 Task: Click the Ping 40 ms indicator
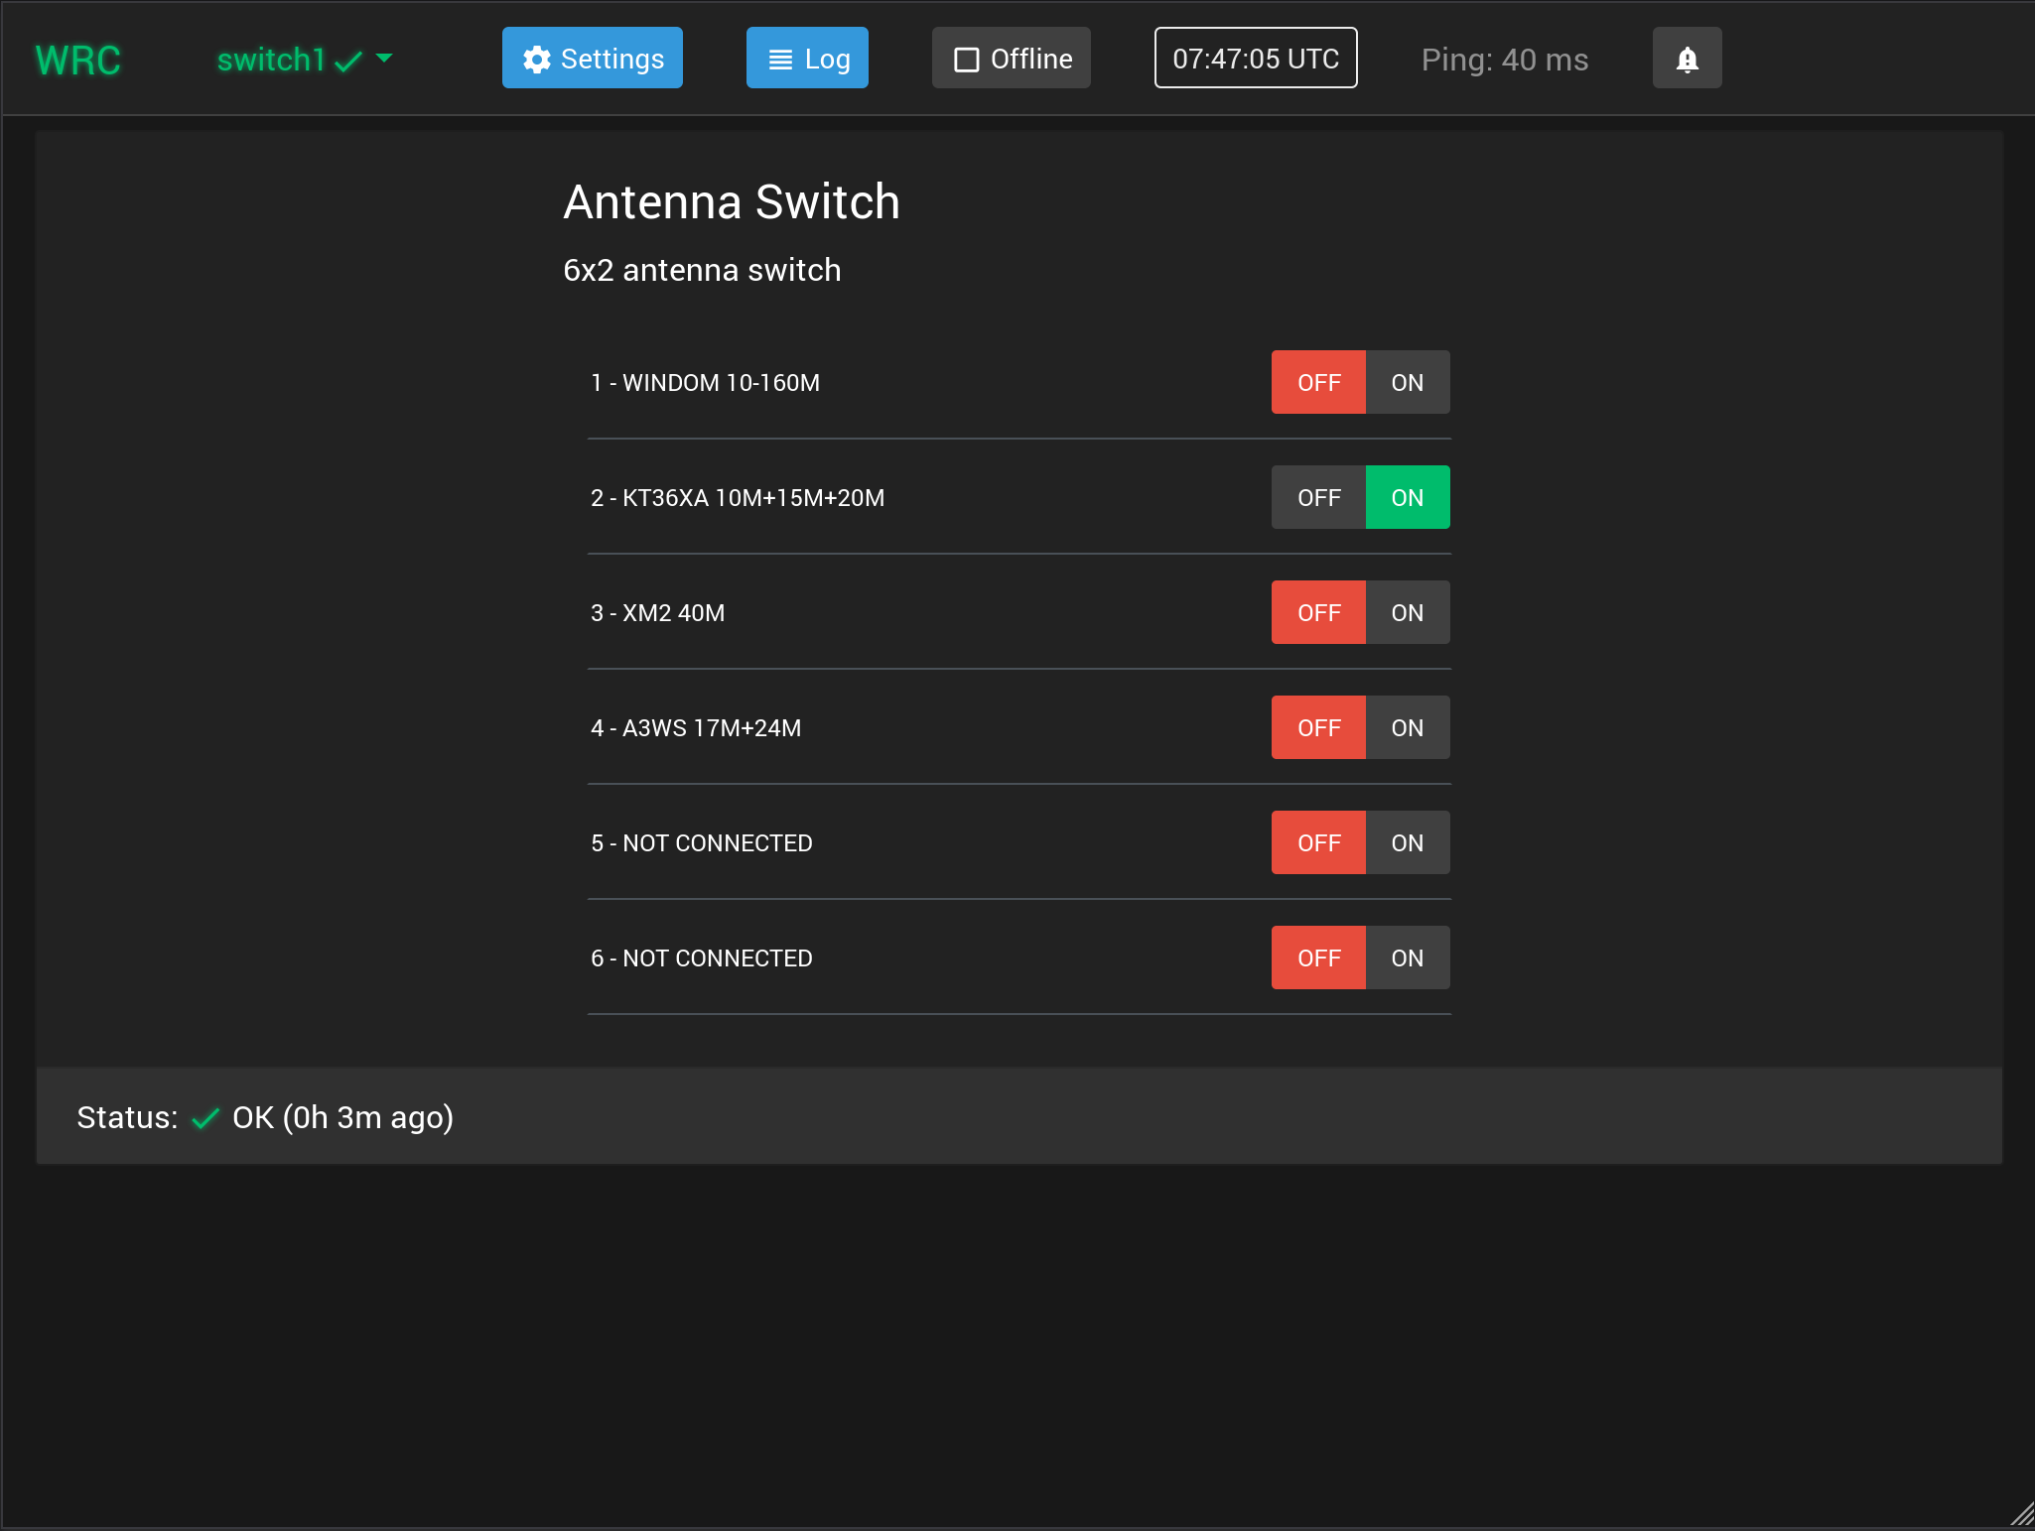pyautogui.click(x=1504, y=60)
